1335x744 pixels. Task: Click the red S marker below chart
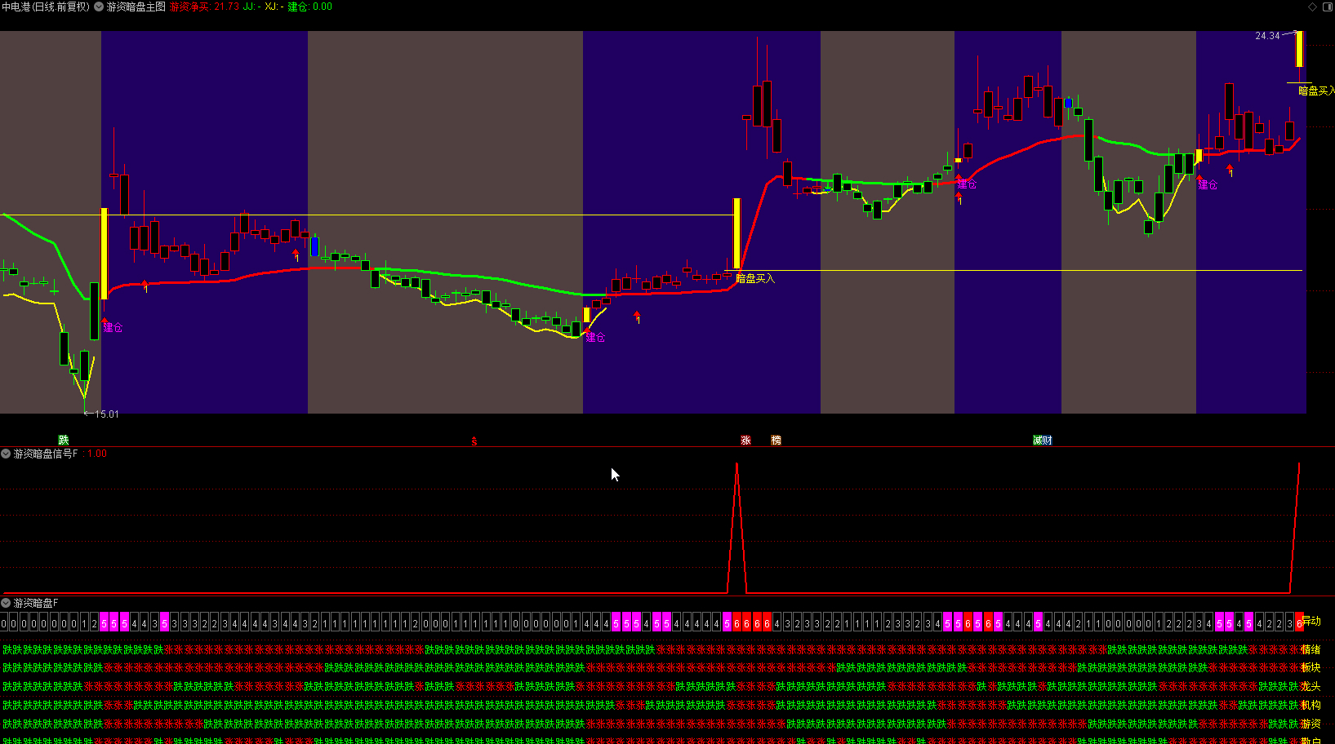pos(474,441)
